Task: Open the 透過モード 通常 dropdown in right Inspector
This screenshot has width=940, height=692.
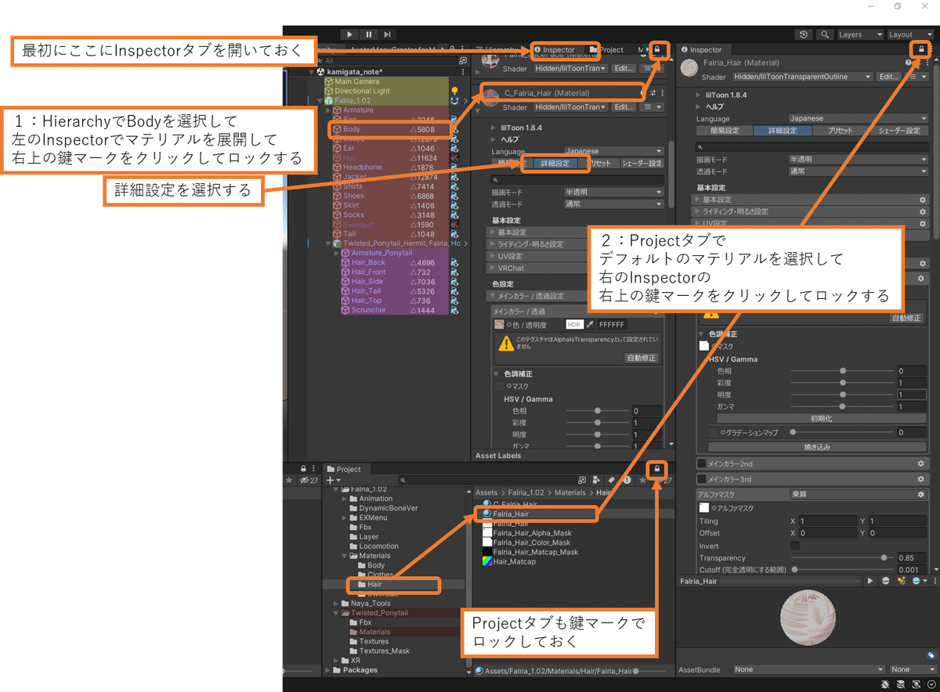Action: click(859, 171)
